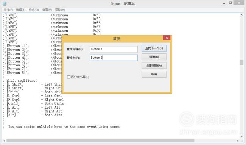Click the "[Button 7]" text line

[17, 69]
